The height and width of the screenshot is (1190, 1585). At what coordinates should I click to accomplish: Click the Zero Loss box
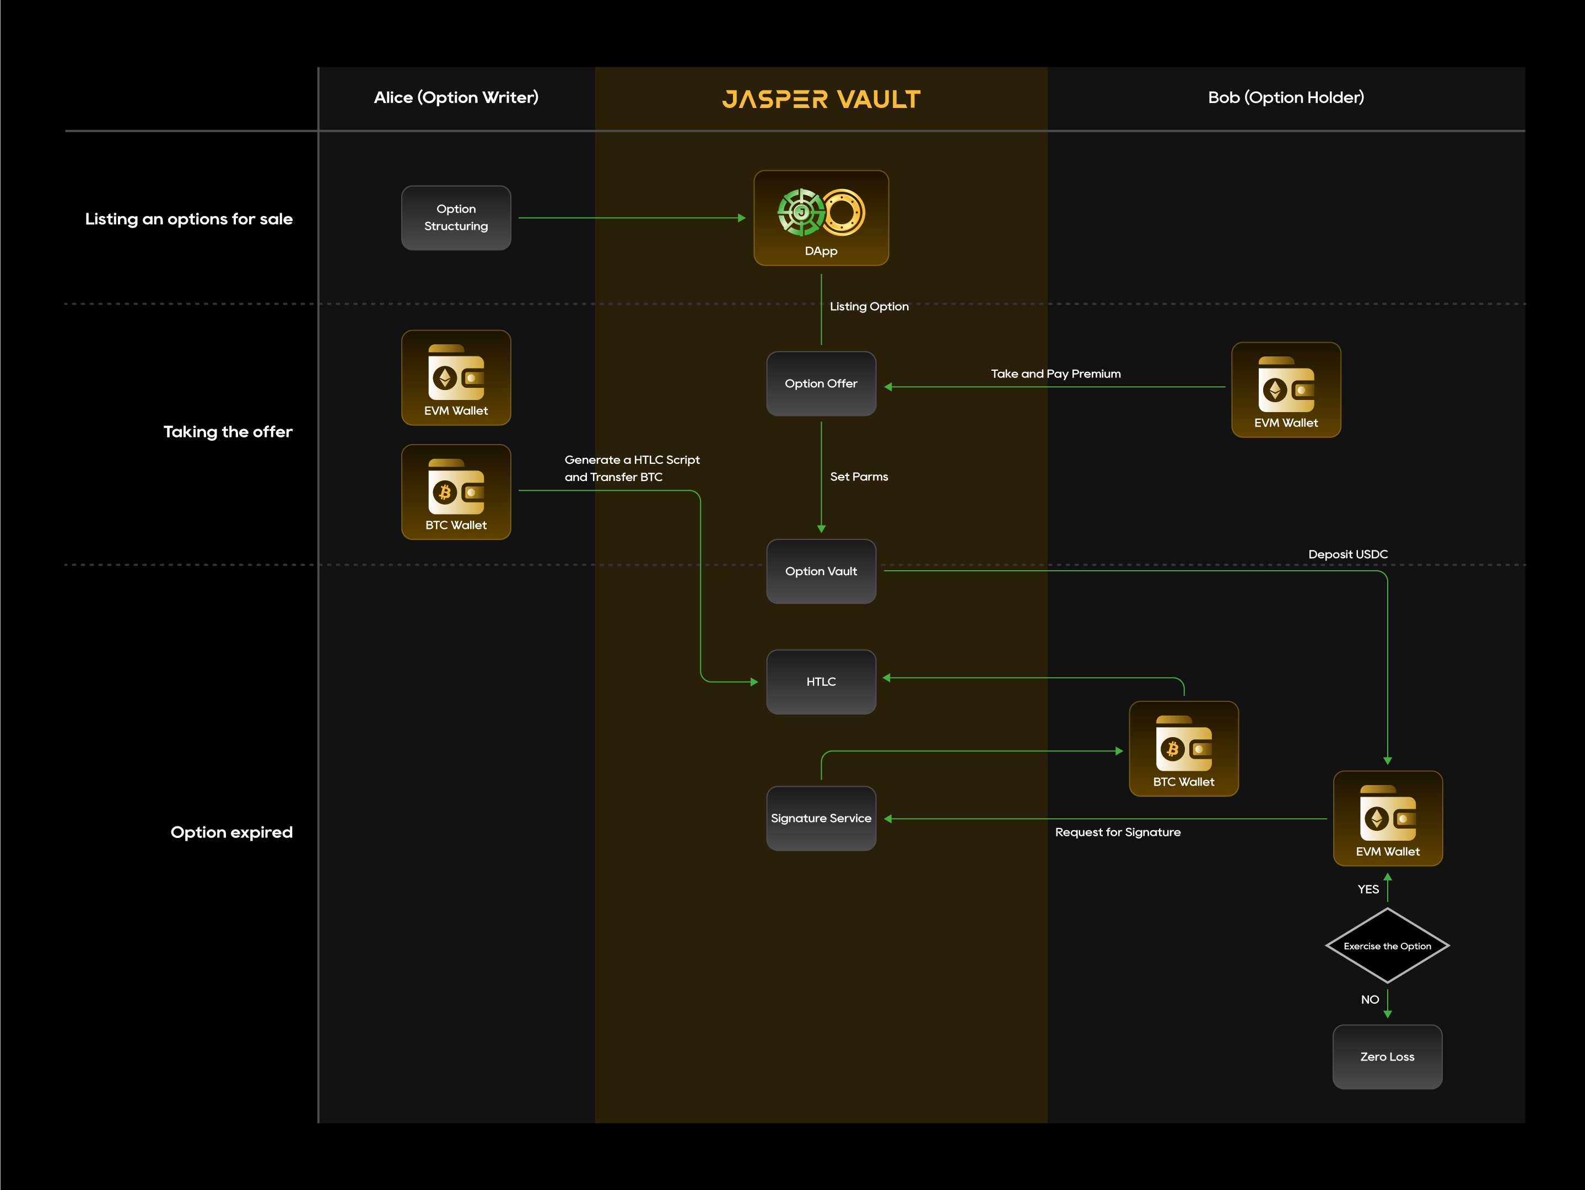point(1387,1057)
